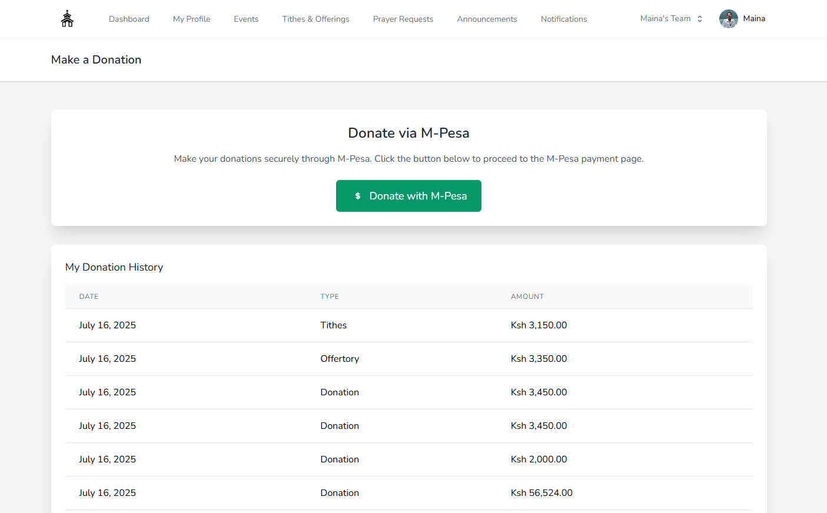Click the Ksh 3,350.00 amount
The image size is (827, 513).
click(539, 359)
